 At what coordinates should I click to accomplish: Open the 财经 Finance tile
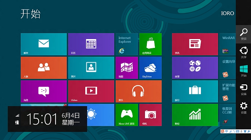(x=195, y=115)
